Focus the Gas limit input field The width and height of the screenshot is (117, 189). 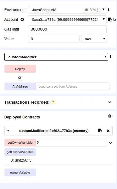[x=67, y=29]
